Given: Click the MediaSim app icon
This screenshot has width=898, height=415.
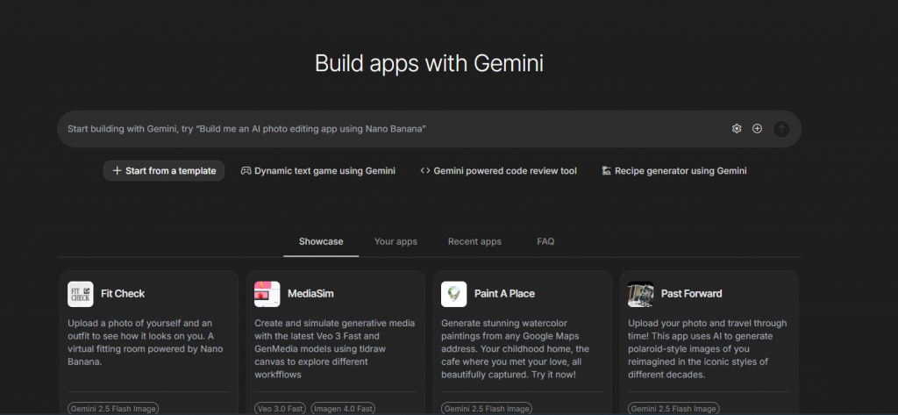Looking at the screenshot, I should coord(267,294).
